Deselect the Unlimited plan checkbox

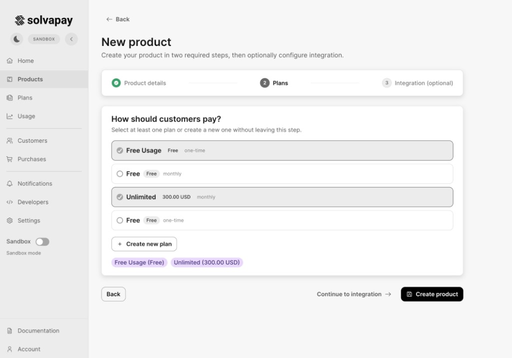(x=119, y=197)
